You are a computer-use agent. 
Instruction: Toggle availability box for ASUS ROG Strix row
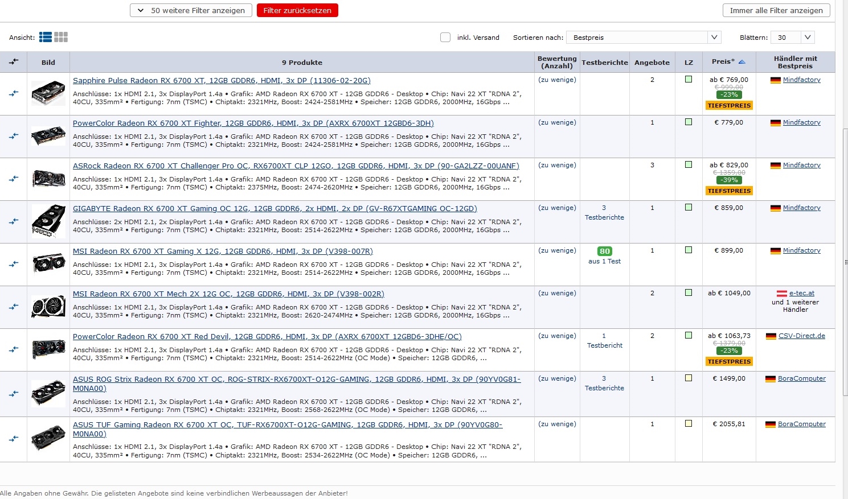pyautogui.click(x=689, y=378)
